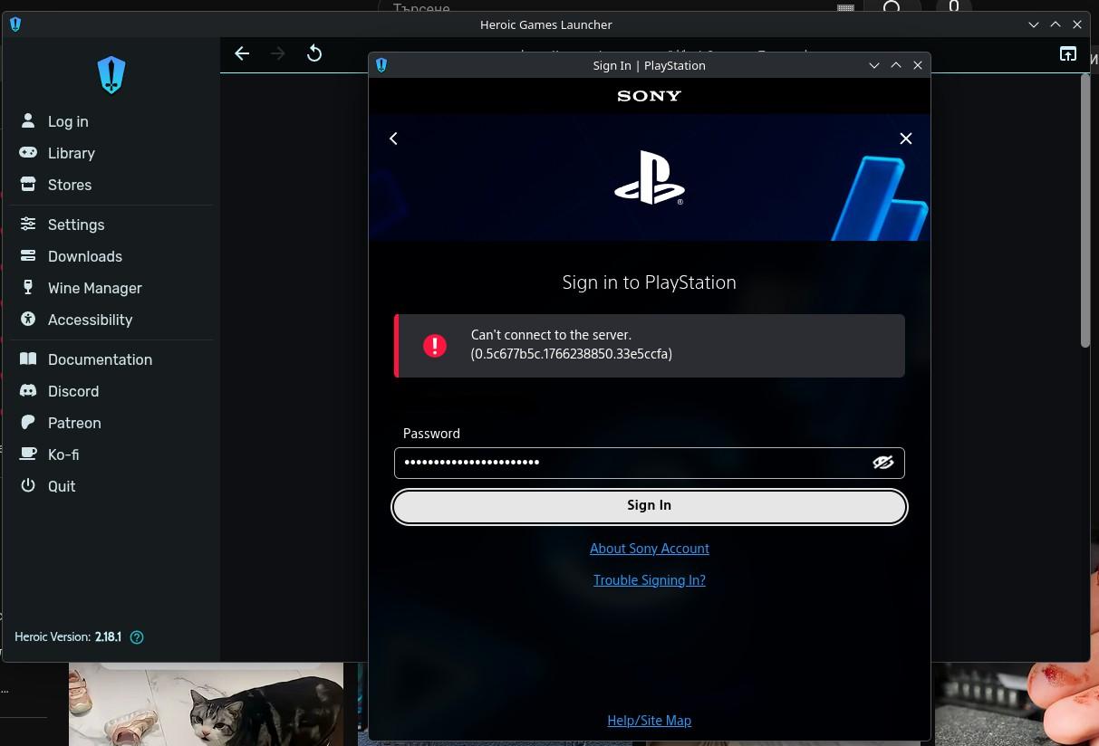This screenshot has height=746, width=1099.
Task: Close the PlayStation sign-in banner with X
Action: [x=905, y=139]
